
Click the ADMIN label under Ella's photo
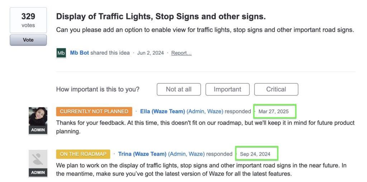pyautogui.click(x=38, y=130)
